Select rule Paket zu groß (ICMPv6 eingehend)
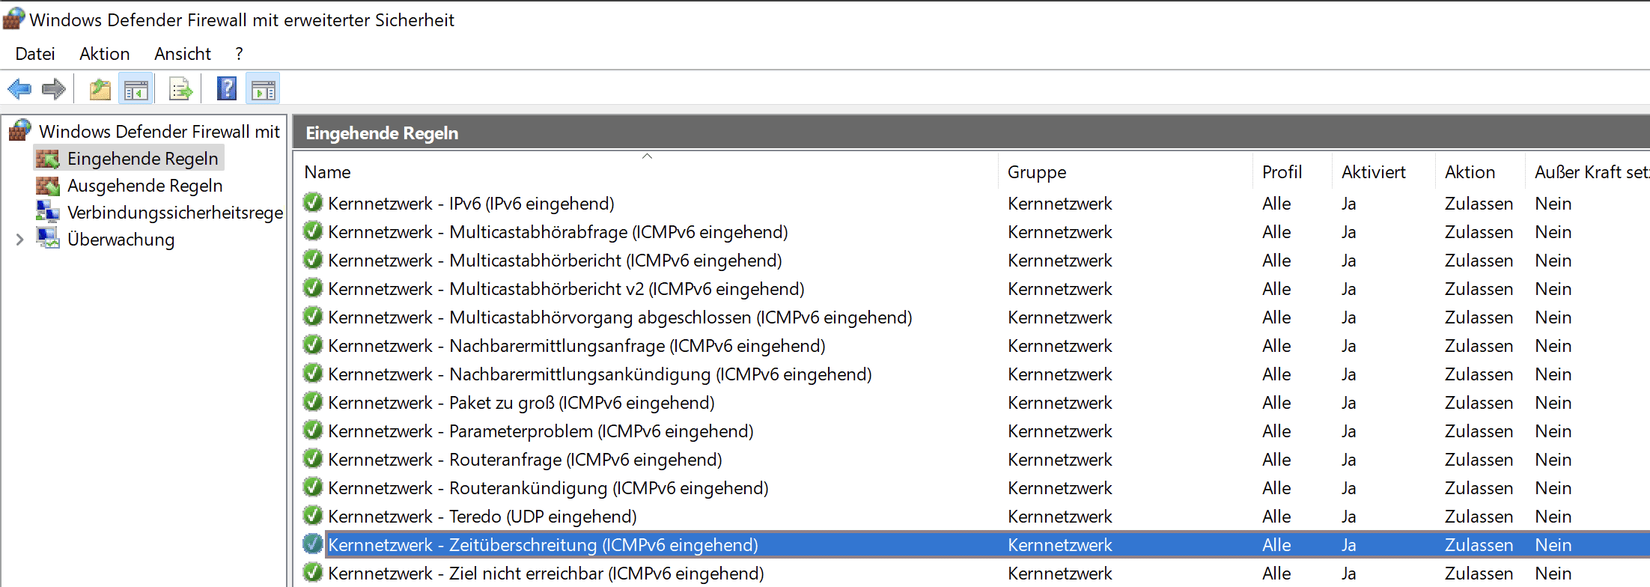The width and height of the screenshot is (1650, 587). 521,403
